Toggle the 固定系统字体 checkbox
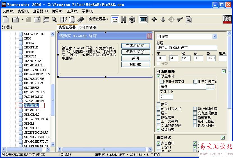 point(195,82)
